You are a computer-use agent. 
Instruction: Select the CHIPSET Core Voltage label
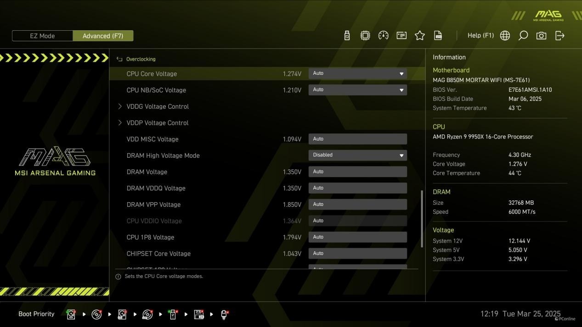pos(158,254)
